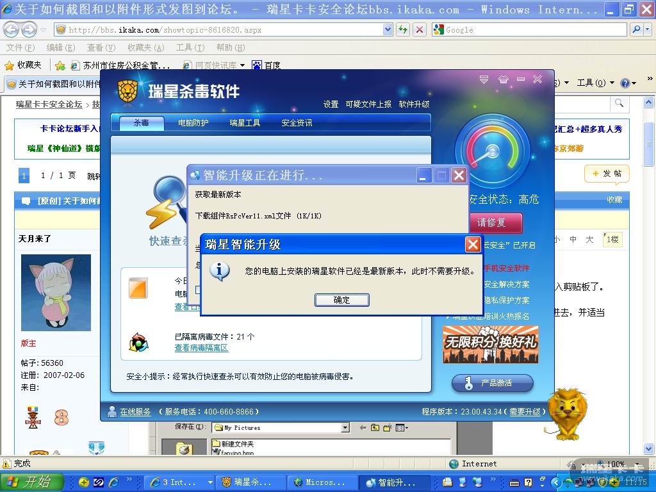The image size is (656, 492).
Task: Expand the 保存在 My Pictures combo box
Action: point(345,427)
